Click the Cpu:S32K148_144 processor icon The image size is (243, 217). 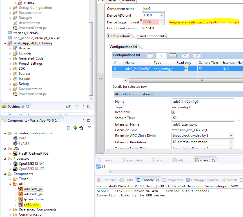coord(15,164)
